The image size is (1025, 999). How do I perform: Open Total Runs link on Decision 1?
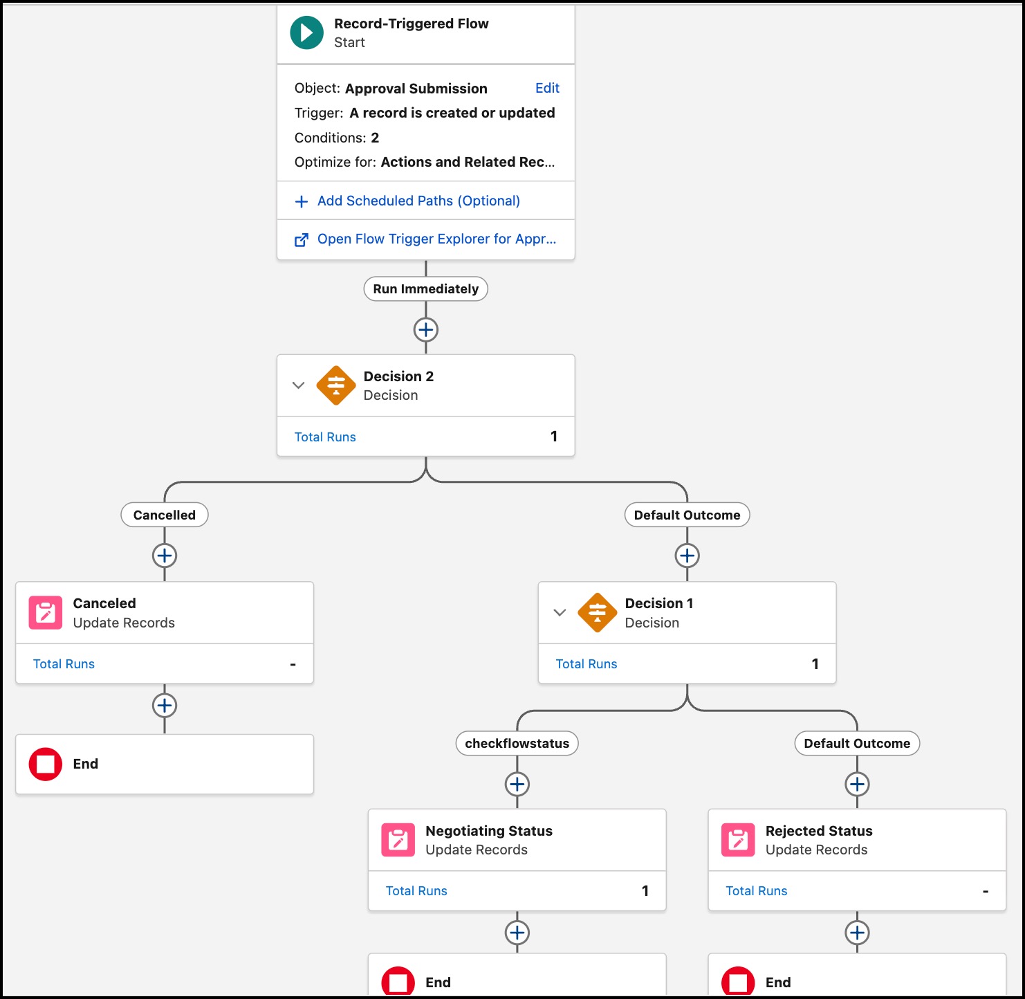coord(587,663)
